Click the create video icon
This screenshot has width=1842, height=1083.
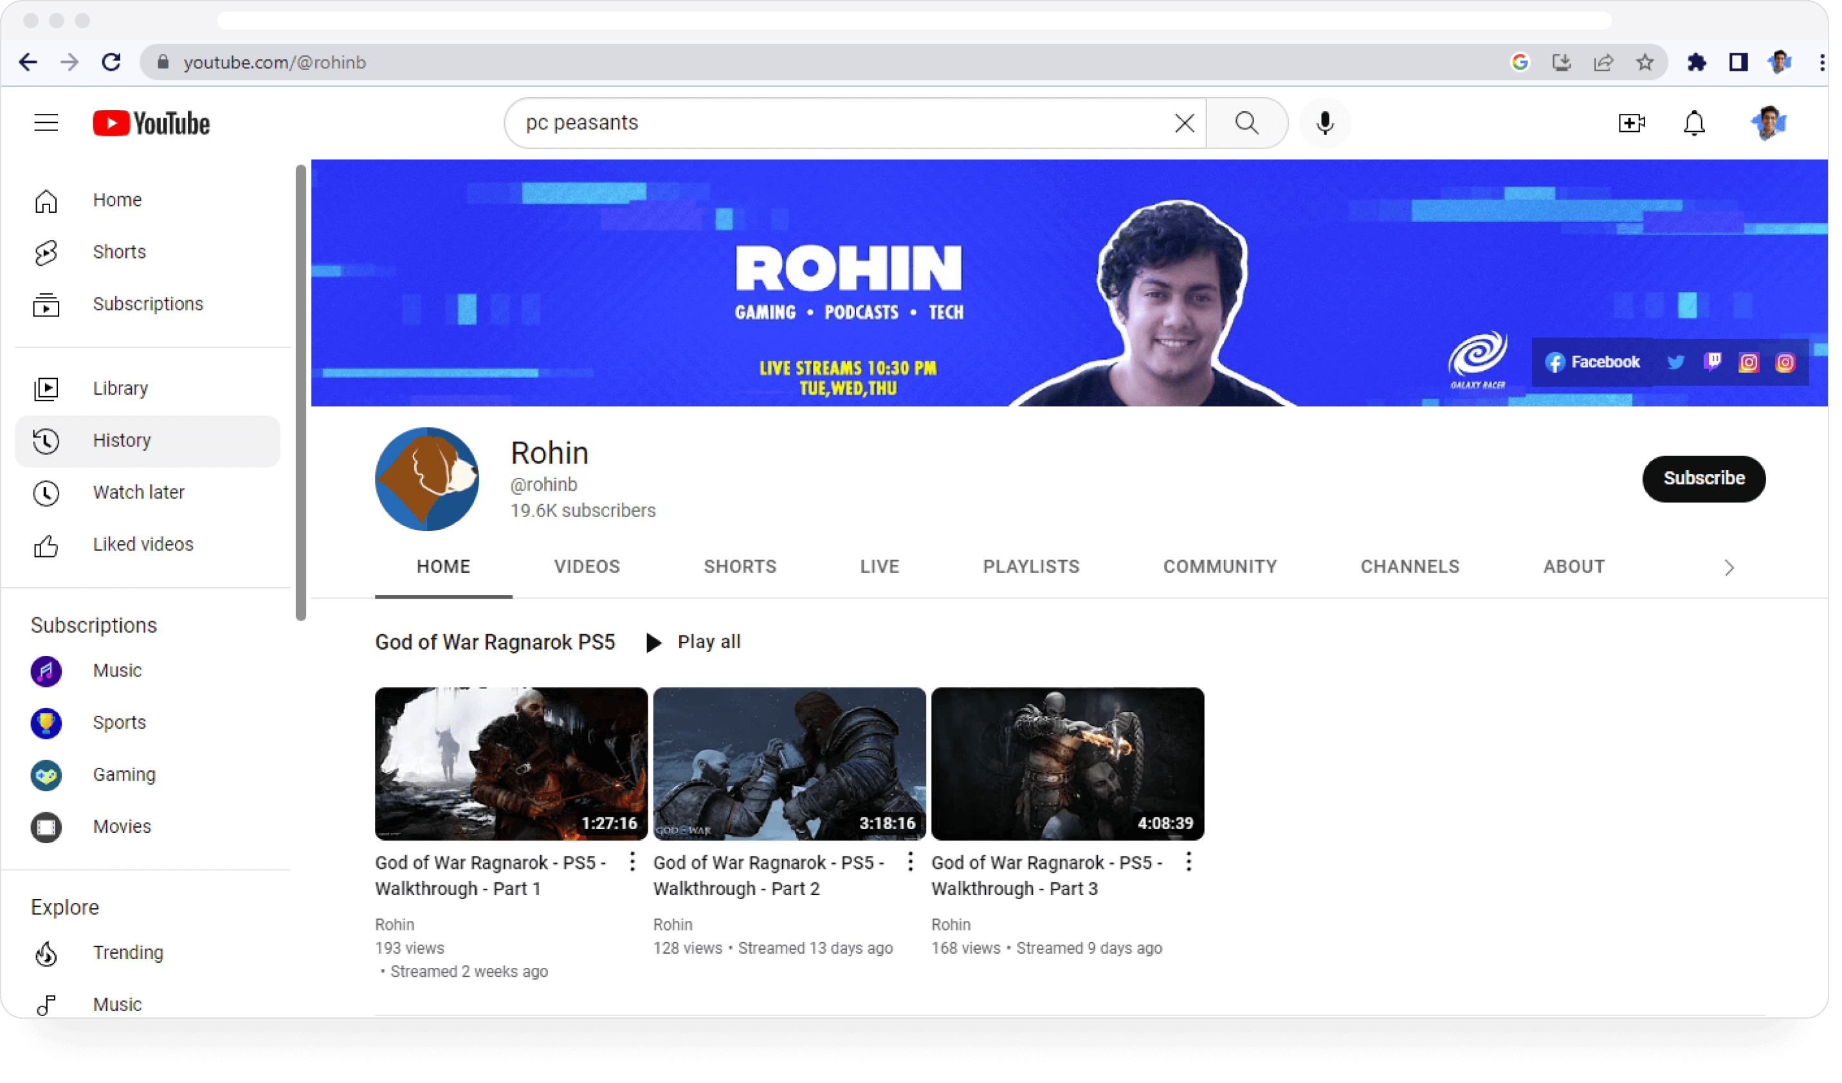point(1631,123)
